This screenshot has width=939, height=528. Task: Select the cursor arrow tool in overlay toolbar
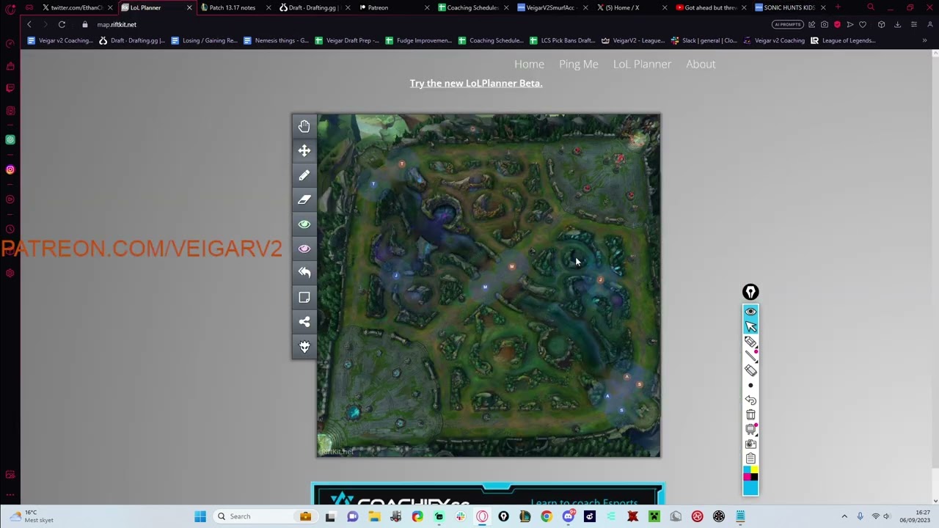(750, 326)
